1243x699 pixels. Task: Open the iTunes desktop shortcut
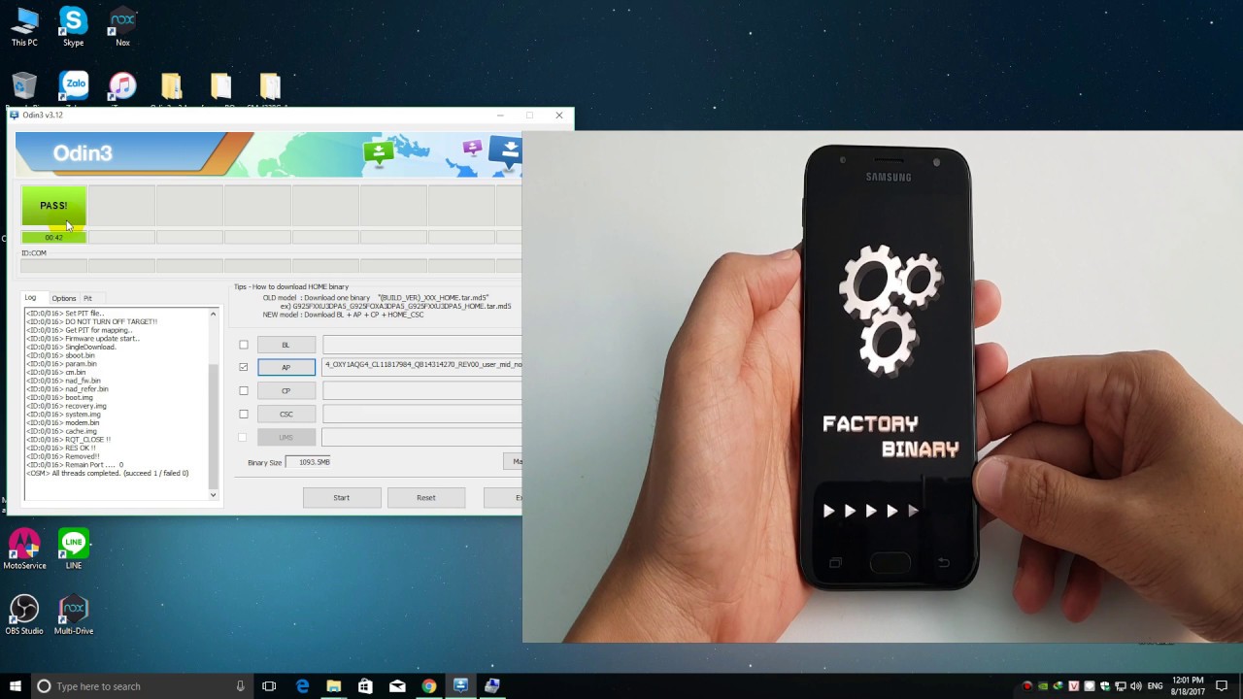point(122,88)
